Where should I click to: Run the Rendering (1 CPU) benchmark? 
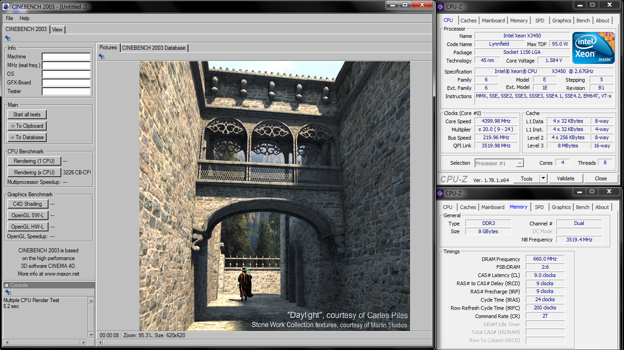click(34, 161)
